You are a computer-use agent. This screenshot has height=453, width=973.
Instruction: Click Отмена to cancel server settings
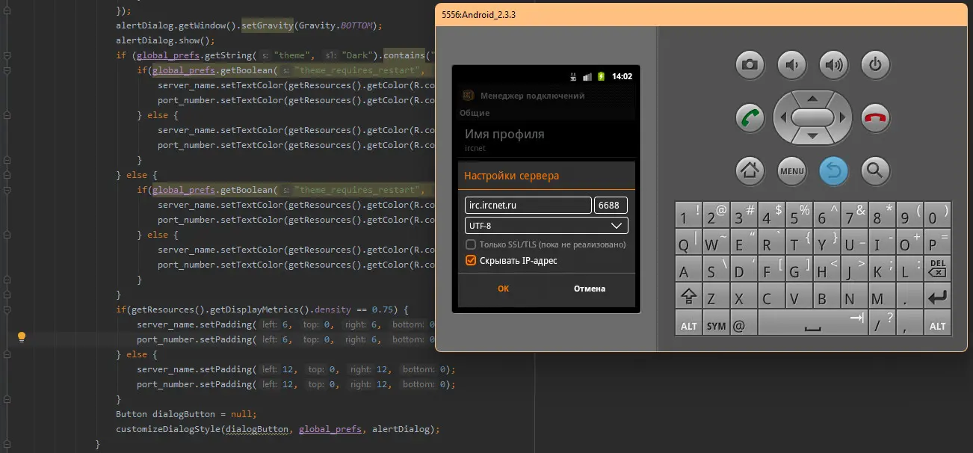[590, 289]
